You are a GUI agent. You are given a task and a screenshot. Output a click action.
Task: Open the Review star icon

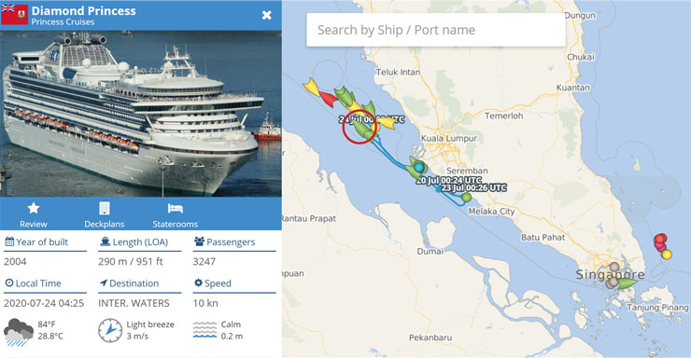(34, 208)
